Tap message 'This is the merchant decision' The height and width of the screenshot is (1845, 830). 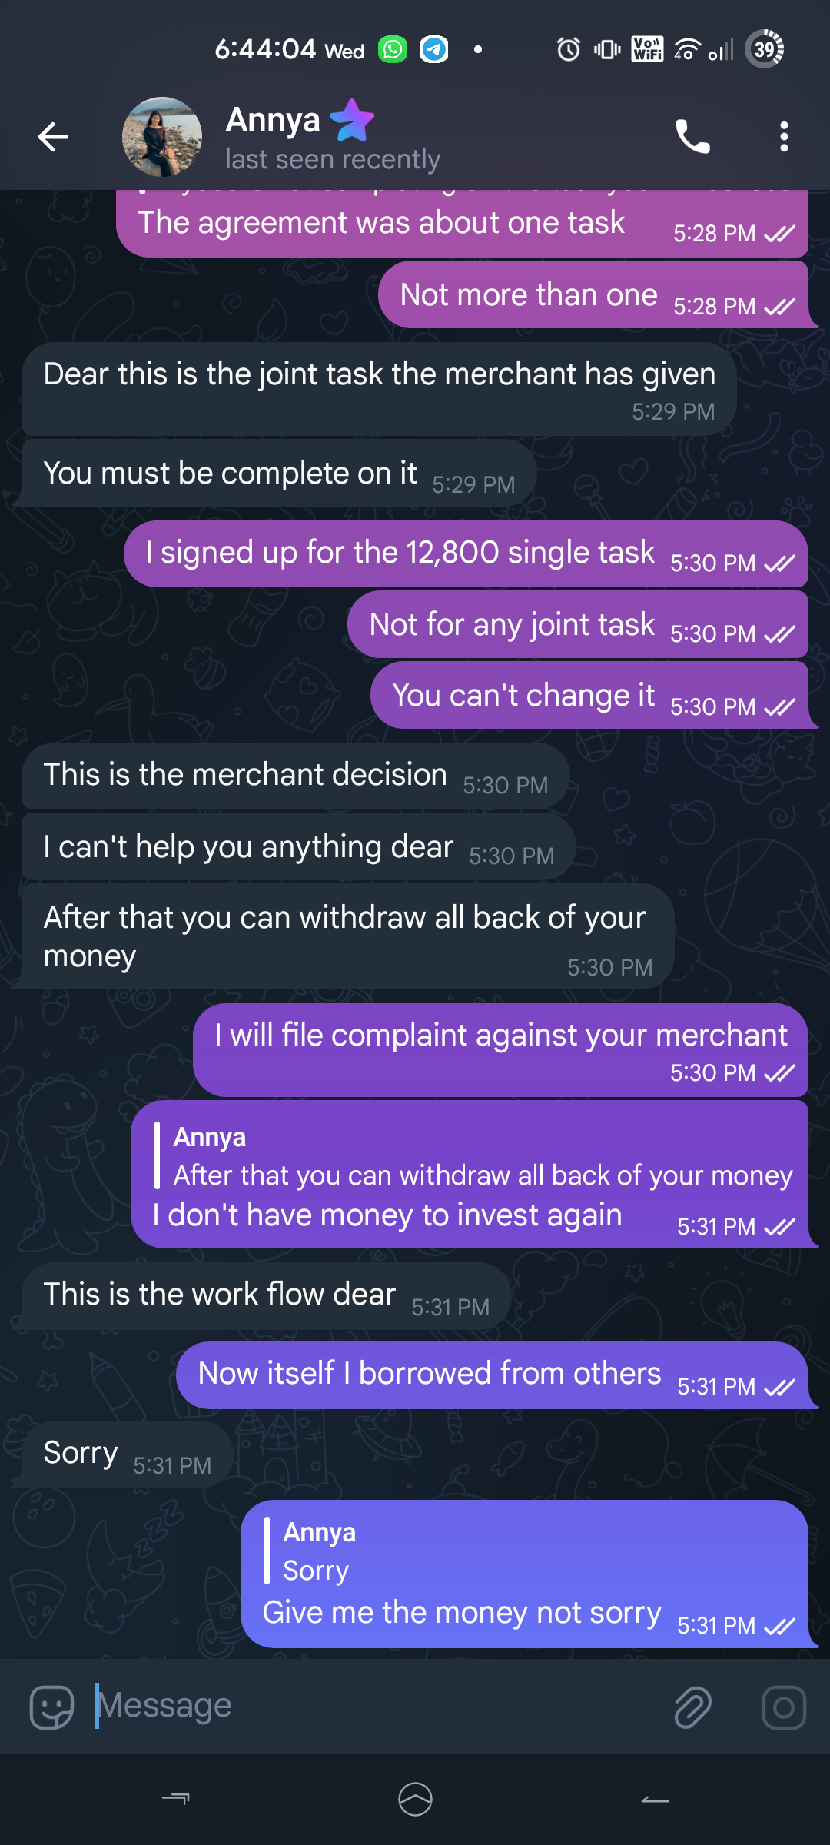coord(245,776)
